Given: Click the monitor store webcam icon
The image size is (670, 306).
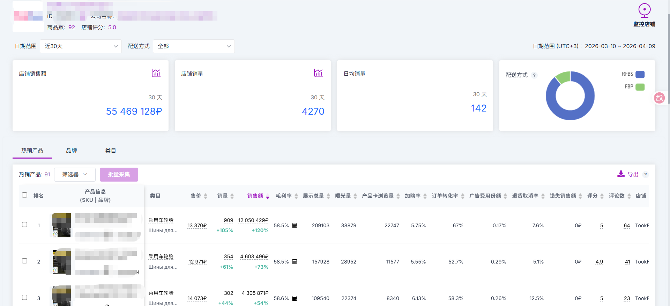Looking at the screenshot, I should point(644,10).
